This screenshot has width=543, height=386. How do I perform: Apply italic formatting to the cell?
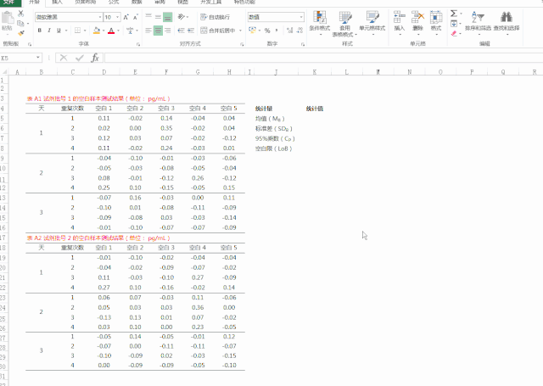coord(50,31)
